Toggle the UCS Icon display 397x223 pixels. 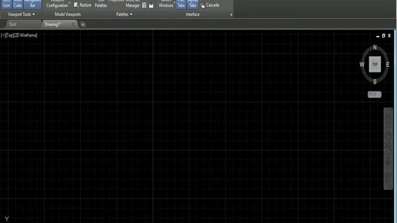click(6, 4)
